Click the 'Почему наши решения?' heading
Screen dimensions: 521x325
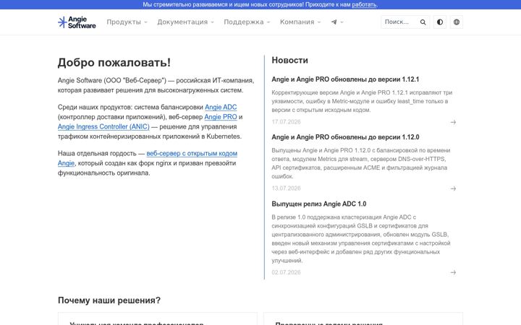click(109, 300)
